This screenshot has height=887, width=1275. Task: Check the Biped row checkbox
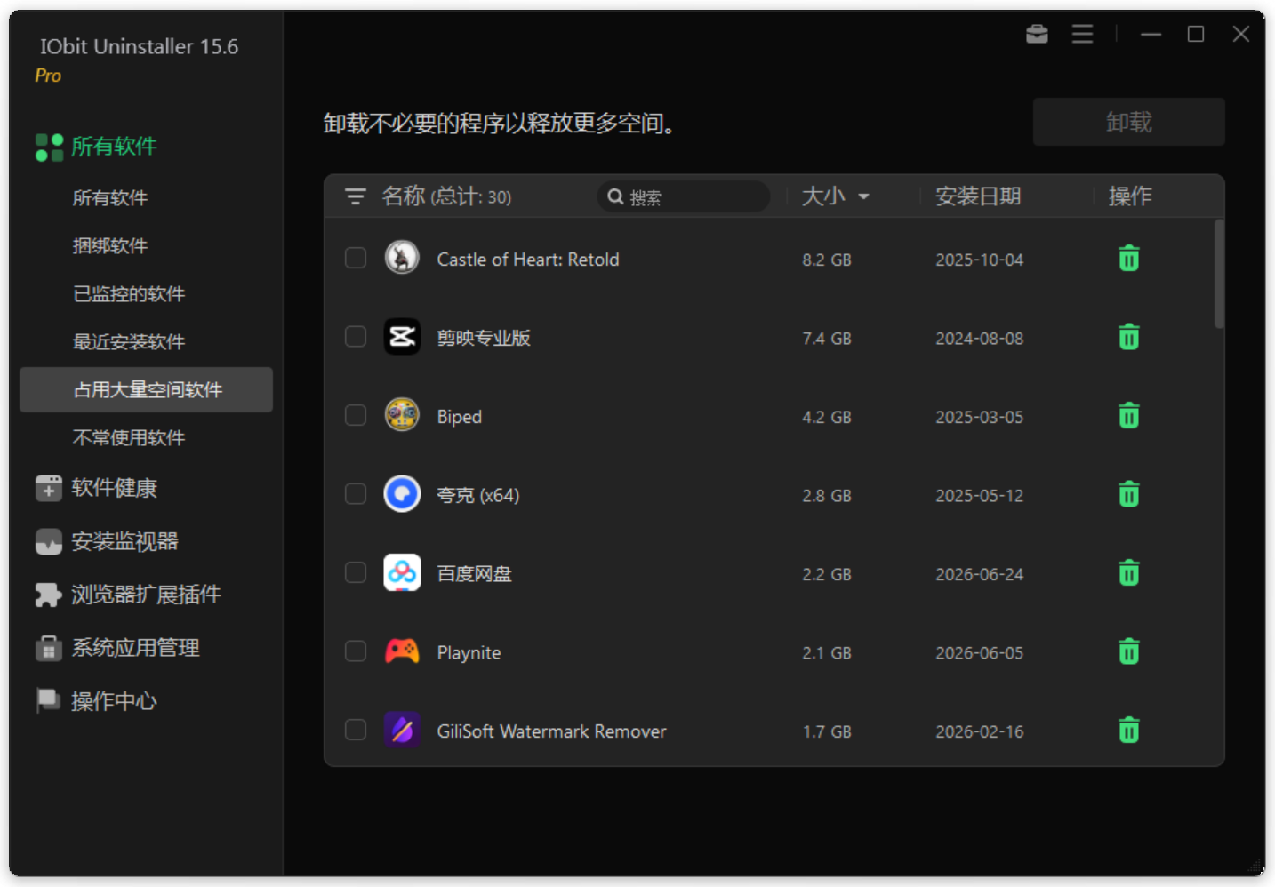356,415
